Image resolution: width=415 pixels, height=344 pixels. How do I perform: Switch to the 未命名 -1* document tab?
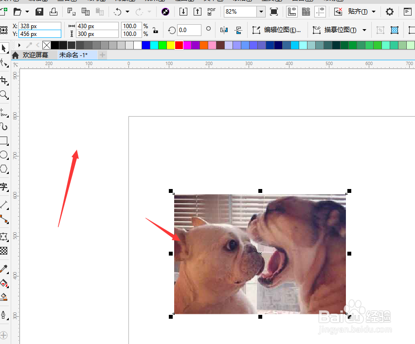73,55
